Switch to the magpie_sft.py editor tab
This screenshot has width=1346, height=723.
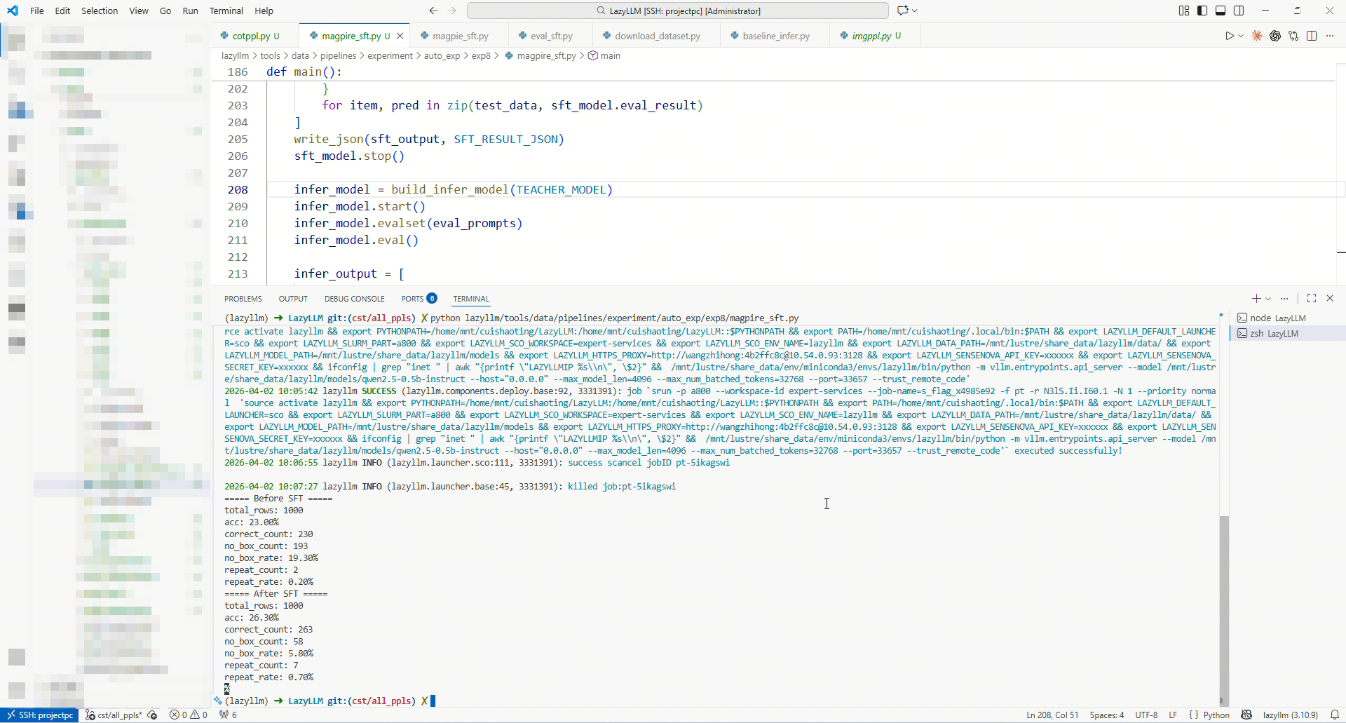click(460, 36)
